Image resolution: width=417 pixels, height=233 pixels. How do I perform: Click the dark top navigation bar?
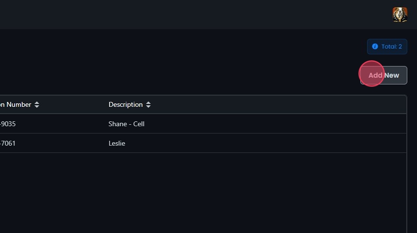click(194, 15)
